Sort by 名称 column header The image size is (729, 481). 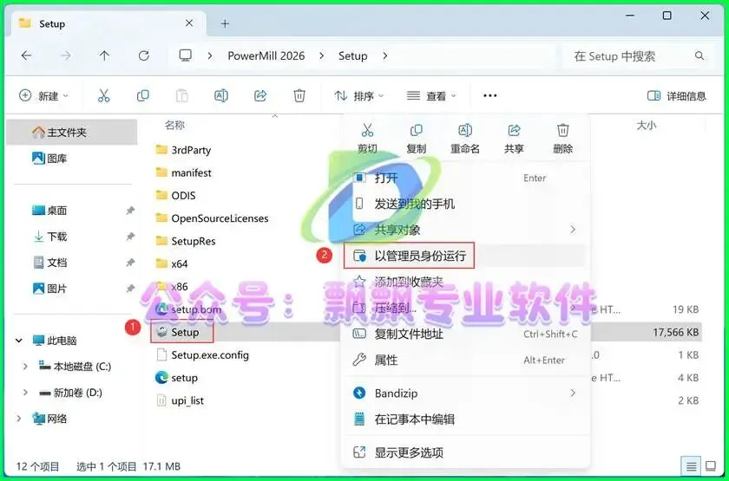coord(174,125)
